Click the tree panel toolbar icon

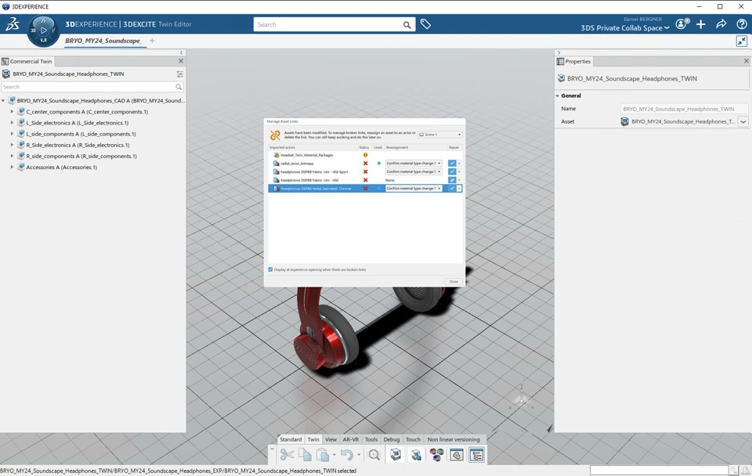(x=477, y=454)
